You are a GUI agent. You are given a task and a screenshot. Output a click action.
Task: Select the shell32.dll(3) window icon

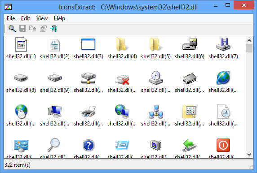(89, 44)
